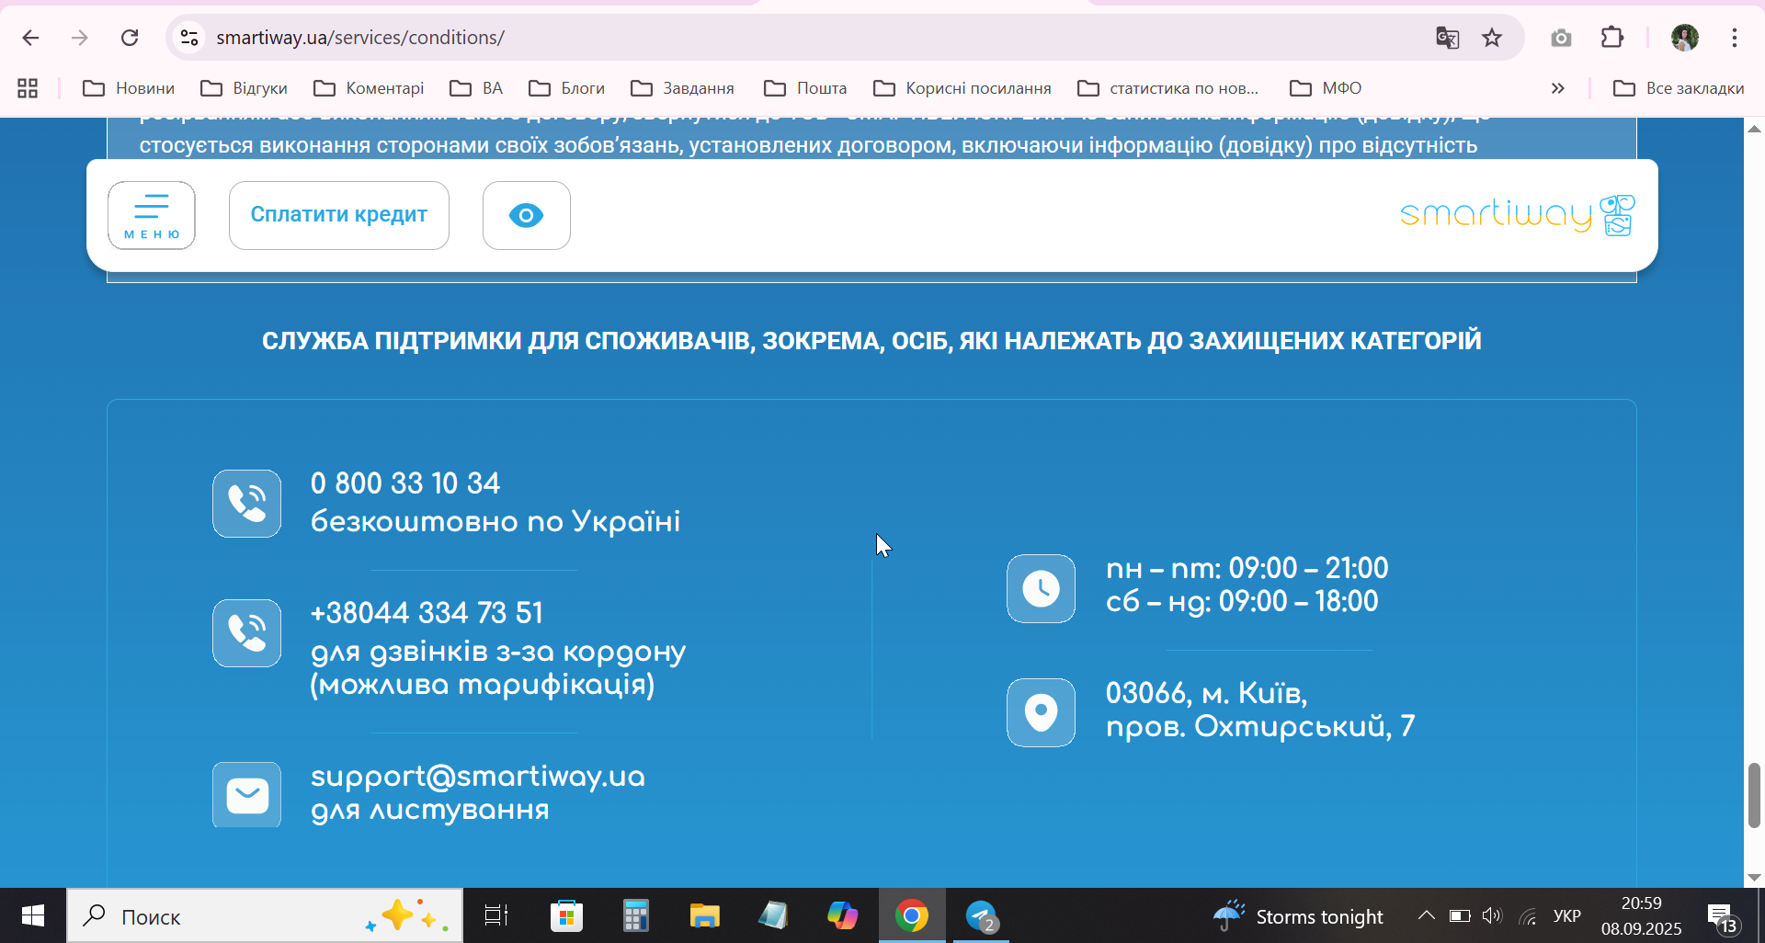Open the apps grid in bookmarks bar

(x=28, y=88)
